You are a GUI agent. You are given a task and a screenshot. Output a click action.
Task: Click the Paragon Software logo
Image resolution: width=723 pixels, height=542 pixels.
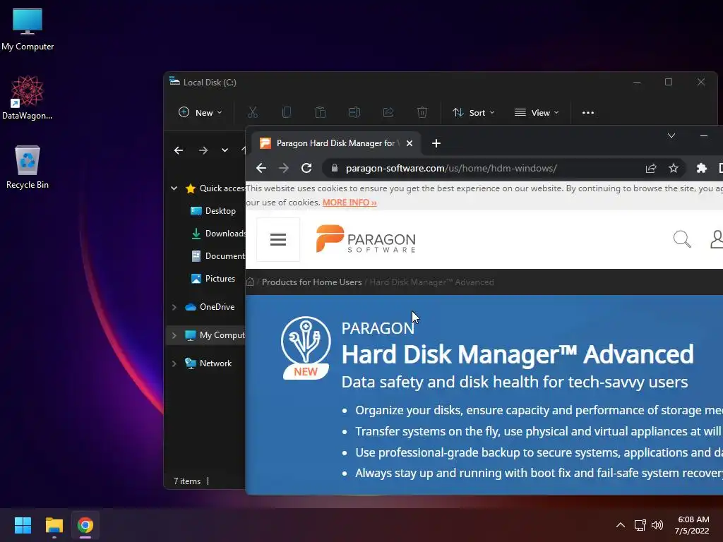pos(366,239)
